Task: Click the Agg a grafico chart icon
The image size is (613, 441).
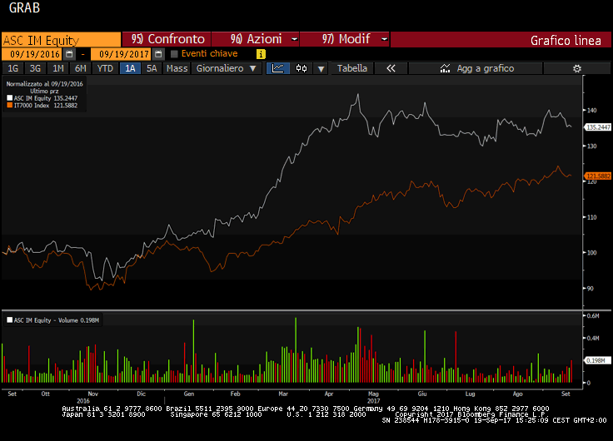Action: point(445,68)
